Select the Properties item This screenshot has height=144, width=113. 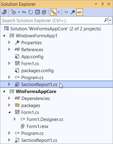31,43
